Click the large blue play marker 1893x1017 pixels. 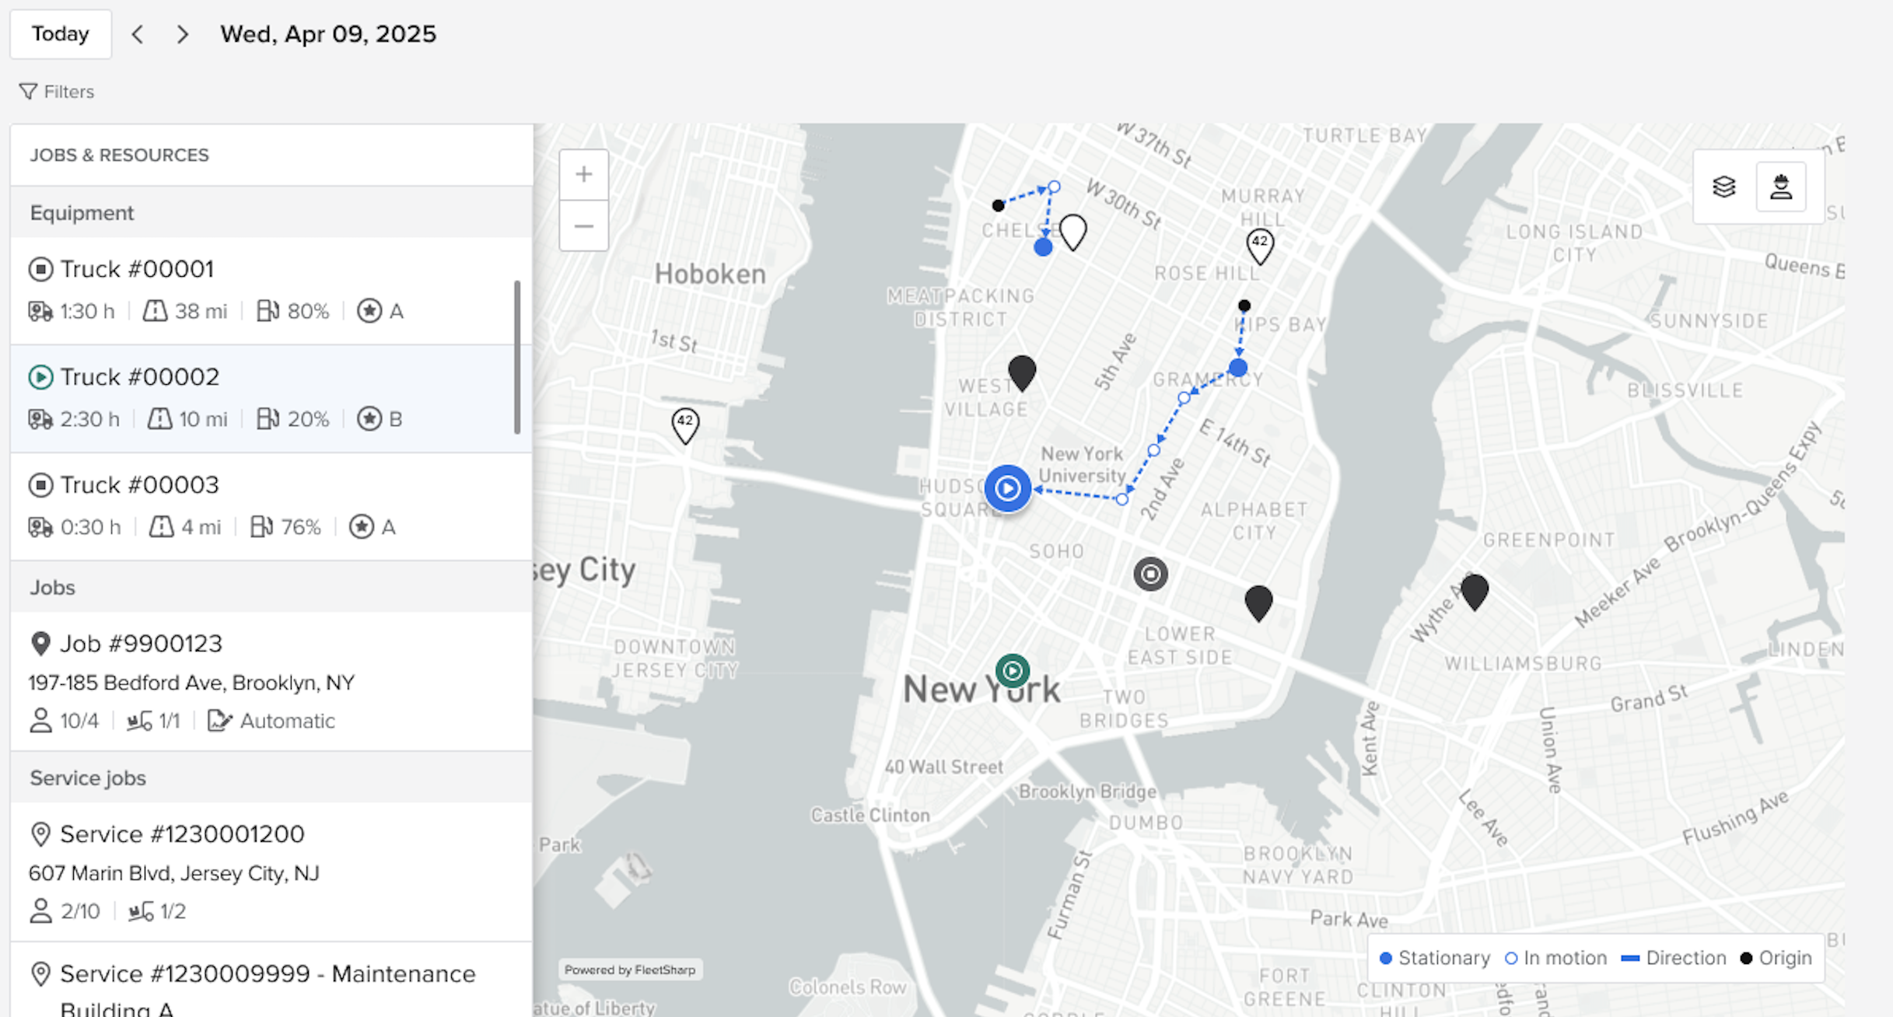pyautogui.click(x=1007, y=488)
